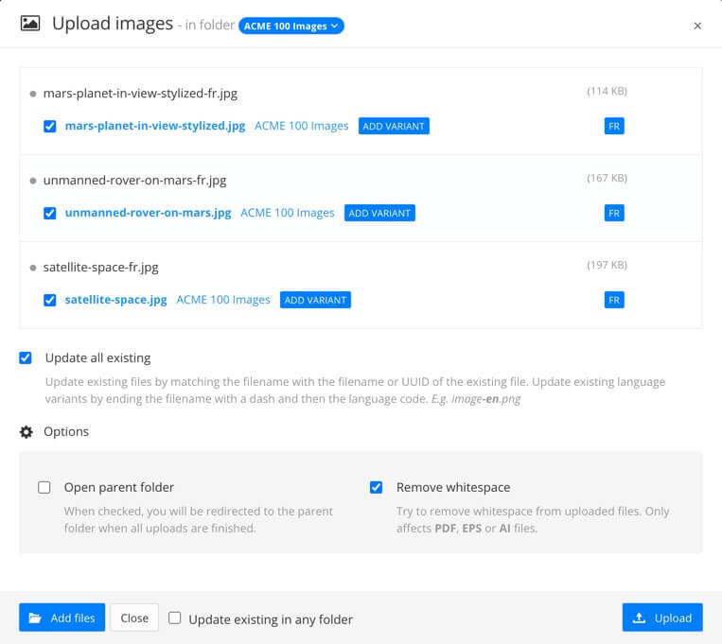Click the image icon beside Upload images title
This screenshot has height=644, width=722.
pos(30,25)
